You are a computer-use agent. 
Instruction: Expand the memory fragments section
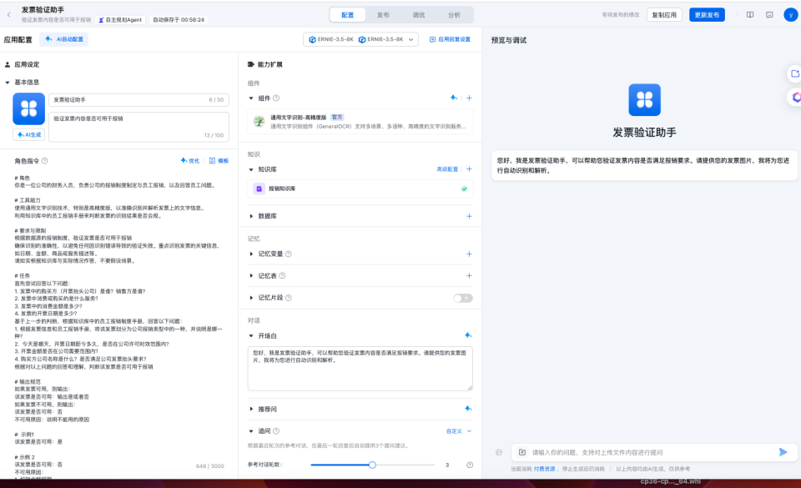(251, 298)
